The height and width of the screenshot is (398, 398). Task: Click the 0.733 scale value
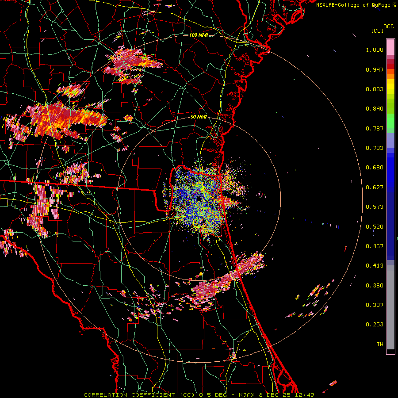pos(375,148)
